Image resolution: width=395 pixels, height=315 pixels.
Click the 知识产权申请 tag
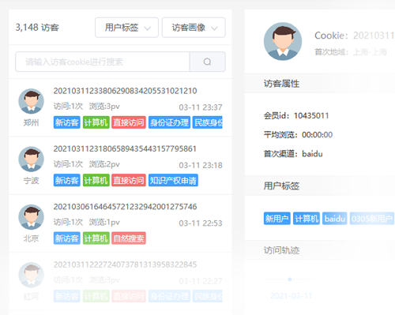tap(173, 180)
